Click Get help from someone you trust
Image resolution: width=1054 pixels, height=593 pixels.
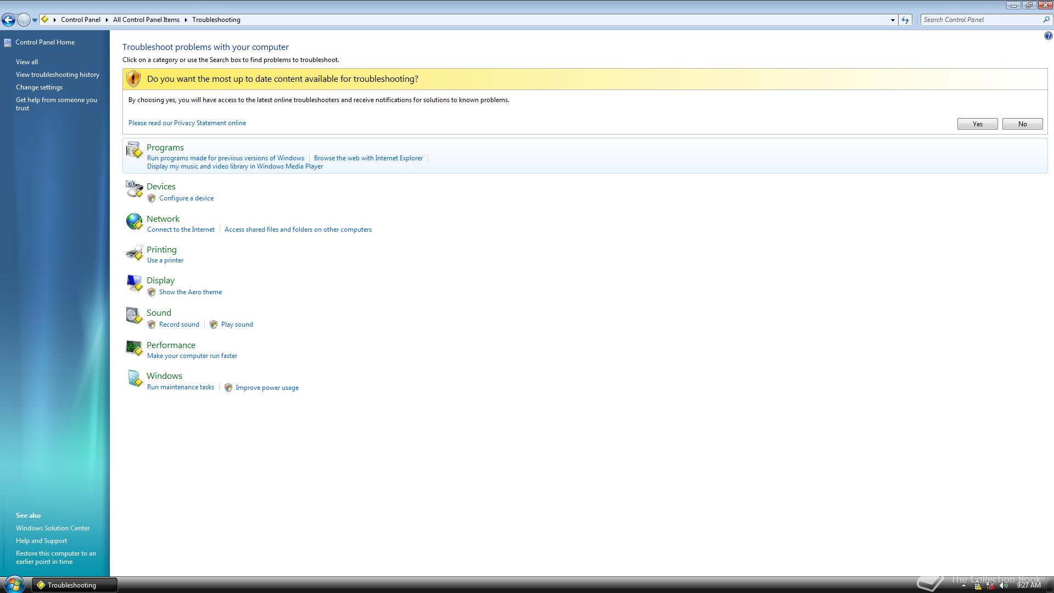pyautogui.click(x=57, y=104)
